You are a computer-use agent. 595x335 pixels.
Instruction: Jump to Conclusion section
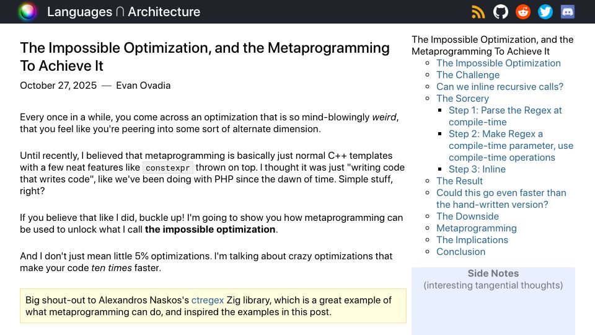pos(461,251)
